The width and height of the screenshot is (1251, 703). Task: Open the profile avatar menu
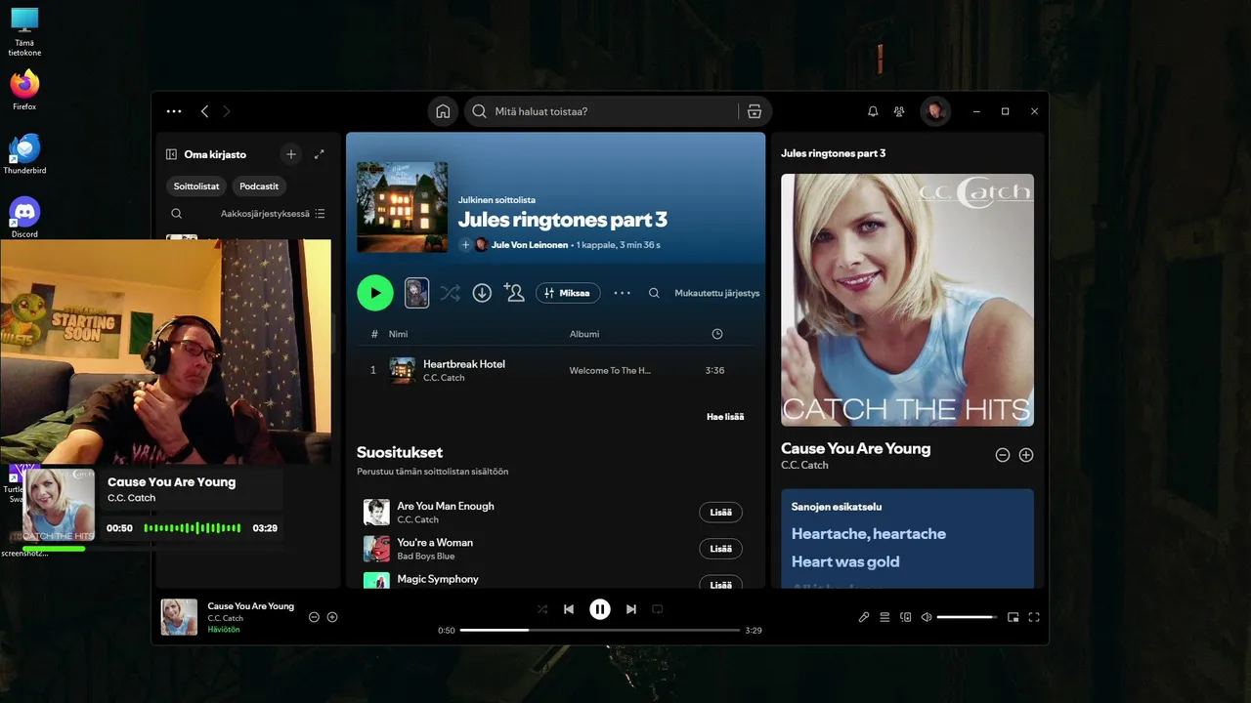click(935, 111)
